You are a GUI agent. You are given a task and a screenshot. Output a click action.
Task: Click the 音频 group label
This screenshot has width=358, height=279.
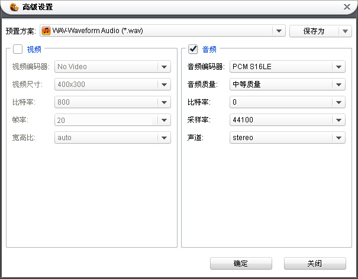209,49
